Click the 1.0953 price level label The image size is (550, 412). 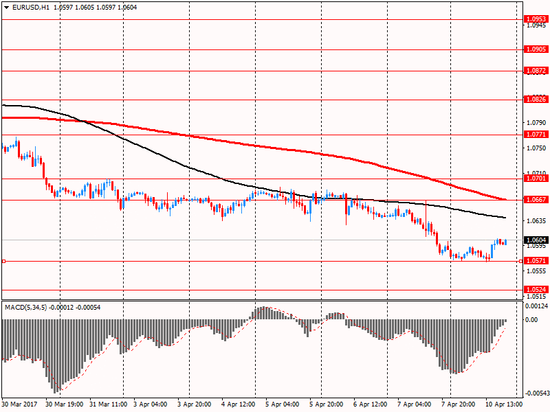(536, 19)
